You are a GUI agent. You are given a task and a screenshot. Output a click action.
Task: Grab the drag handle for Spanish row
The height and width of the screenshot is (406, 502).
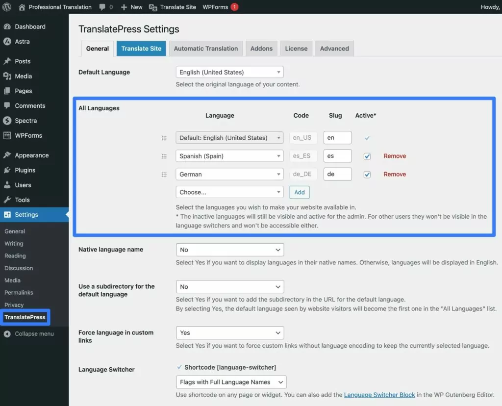[x=164, y=156]
